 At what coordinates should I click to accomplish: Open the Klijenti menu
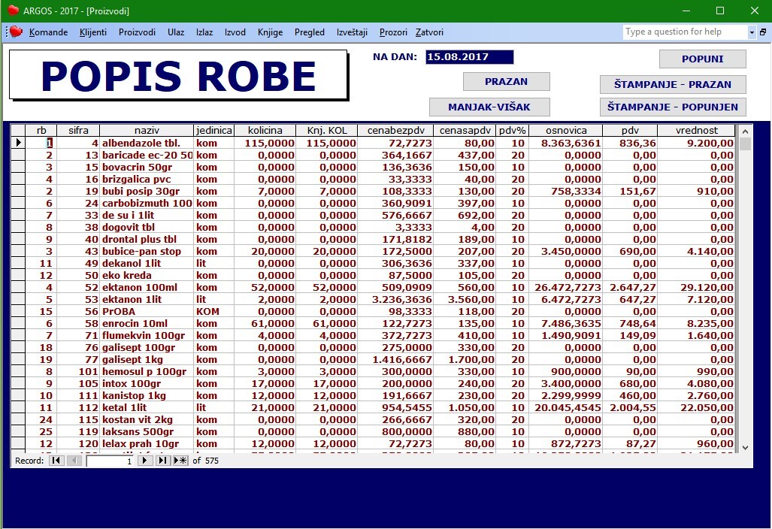(x=93, y=32)
